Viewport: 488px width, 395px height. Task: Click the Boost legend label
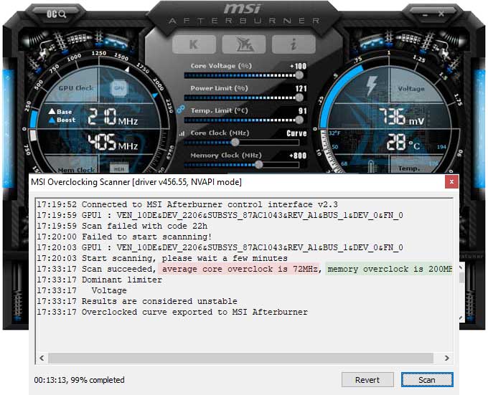click(62, 120)
